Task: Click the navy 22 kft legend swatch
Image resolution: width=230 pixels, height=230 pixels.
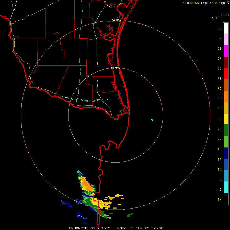Action: tap(226, 153)
